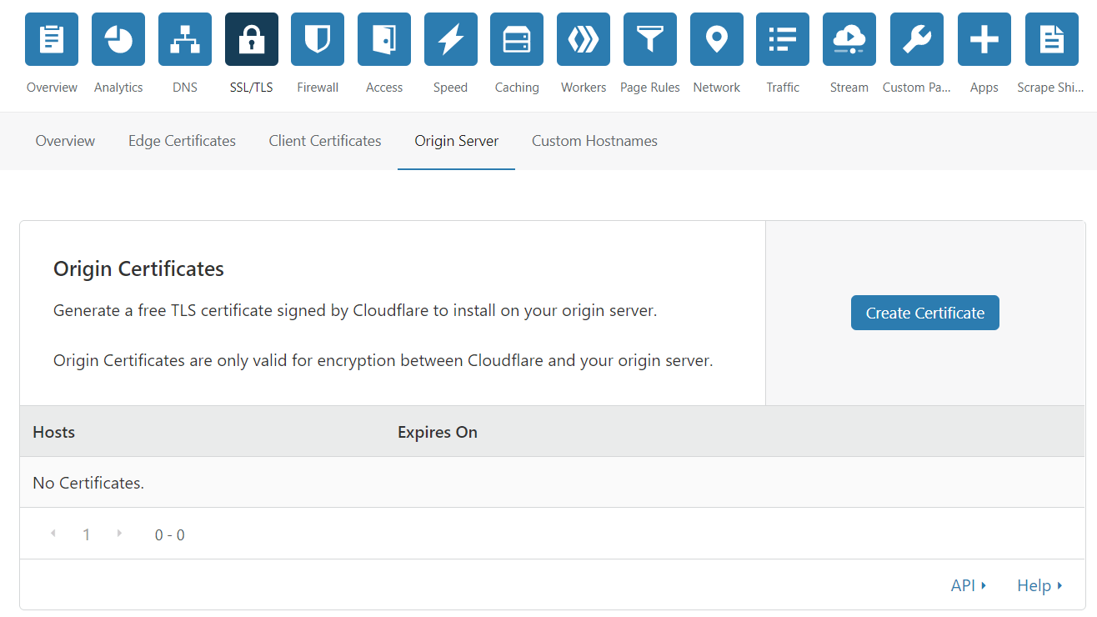Go to the previous page arrow
The width and height of the screenshot is (1097, 617).
pyautogui.click(x=53, y=534)
